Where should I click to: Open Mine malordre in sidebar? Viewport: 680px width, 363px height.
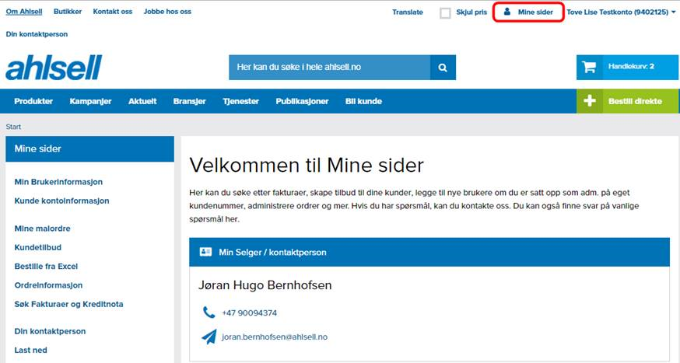pos(42,229)
